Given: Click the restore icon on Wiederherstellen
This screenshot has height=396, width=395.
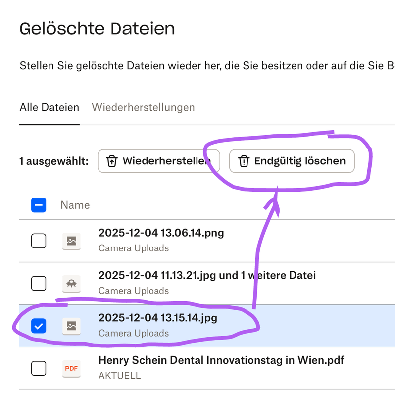Looking at the screenshot, I should point(112,161).
